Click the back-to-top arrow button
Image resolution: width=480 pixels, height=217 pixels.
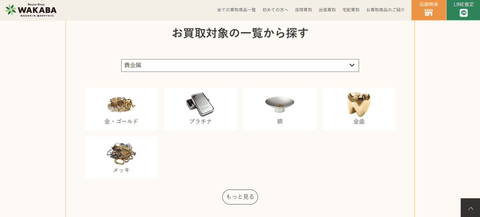(x=471, y=208)
